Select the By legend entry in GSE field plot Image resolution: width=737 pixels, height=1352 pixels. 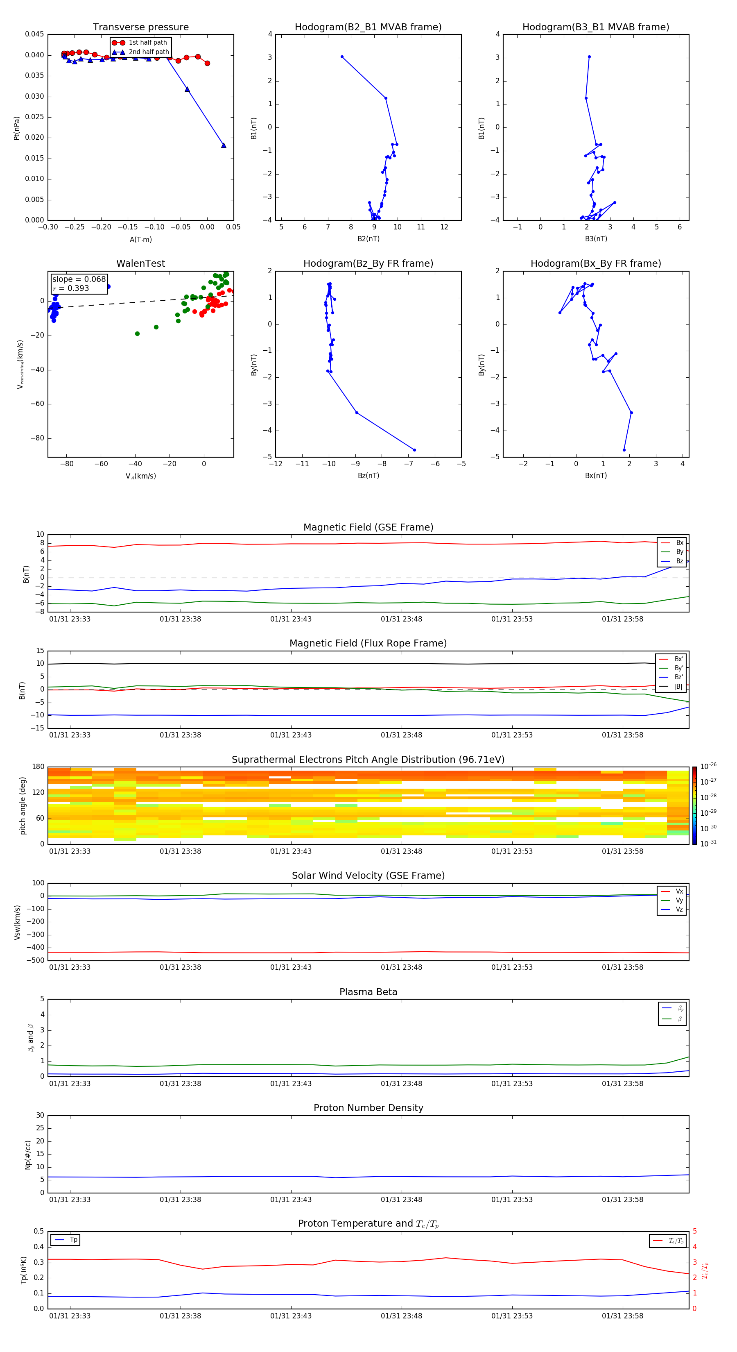[x=672, y=551]
